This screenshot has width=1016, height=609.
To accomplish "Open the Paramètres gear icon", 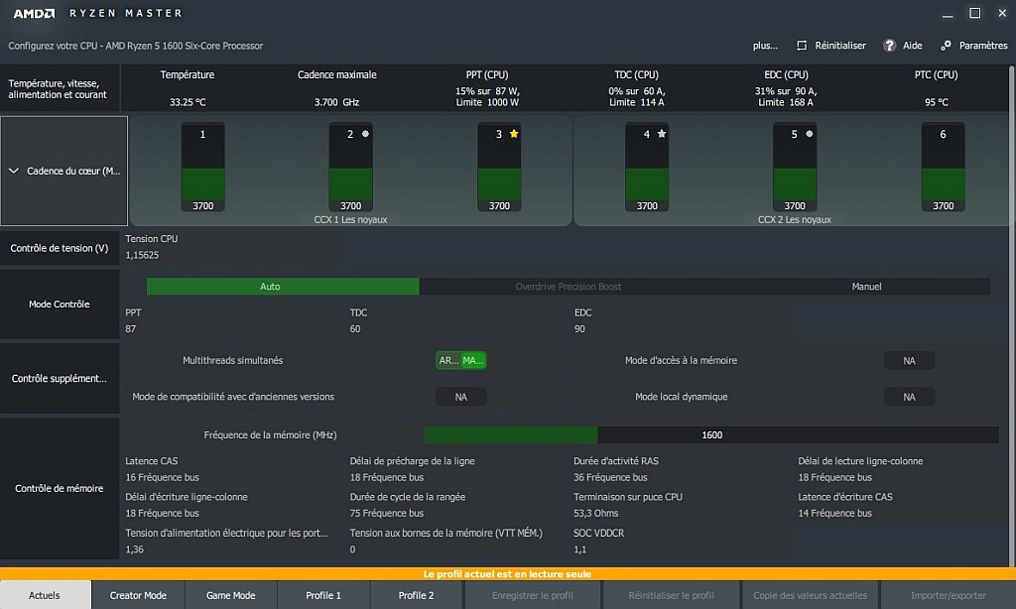I will tap(946, 46).
